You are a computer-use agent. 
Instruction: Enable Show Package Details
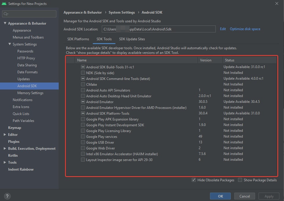click(x=240, y=180)
